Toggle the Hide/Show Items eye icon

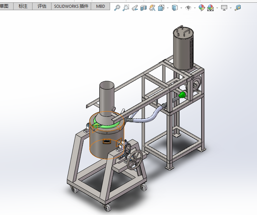(x=188, y=8)
